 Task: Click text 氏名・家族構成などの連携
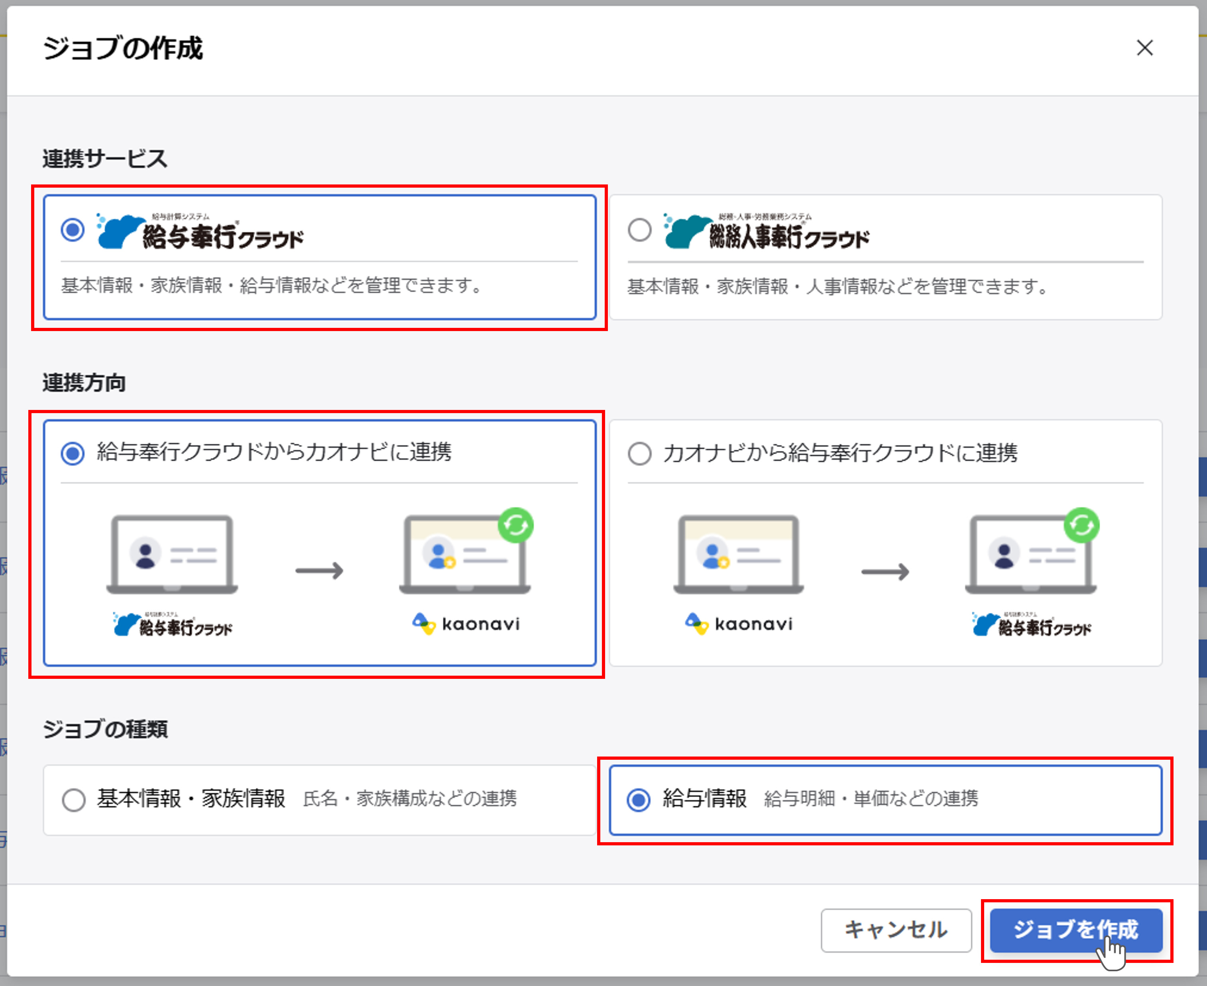pos(410,799)
